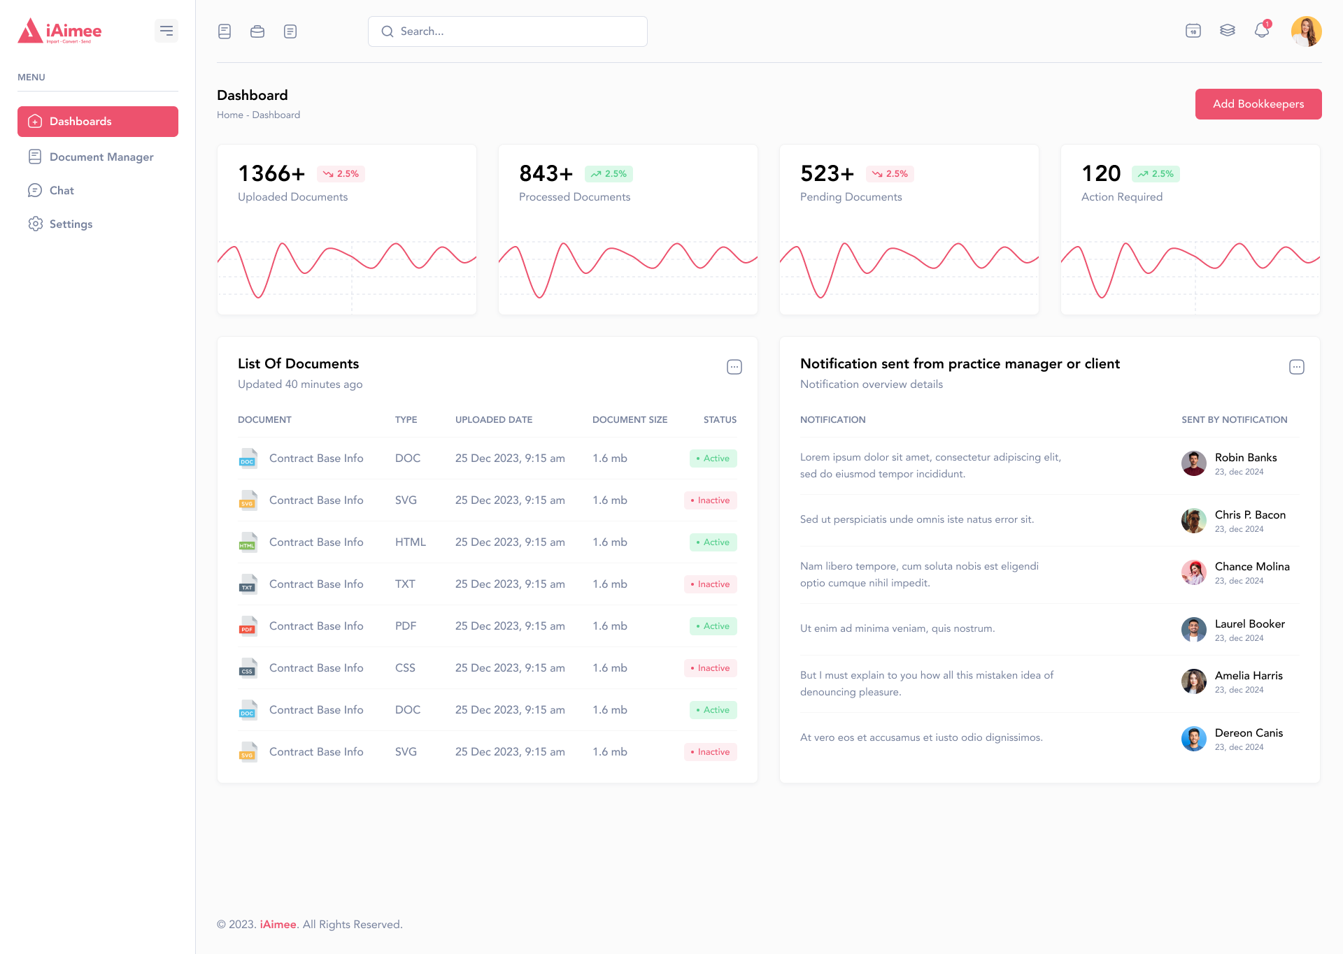The width and height of the screenshot is (1343, 954).
Task: Click the Home breadcrumb link
Action: [229, 115]
